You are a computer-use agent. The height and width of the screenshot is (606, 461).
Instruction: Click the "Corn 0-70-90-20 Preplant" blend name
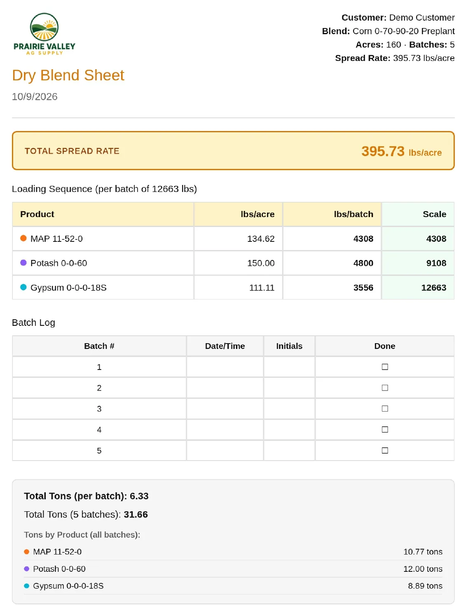click(404, 31)
